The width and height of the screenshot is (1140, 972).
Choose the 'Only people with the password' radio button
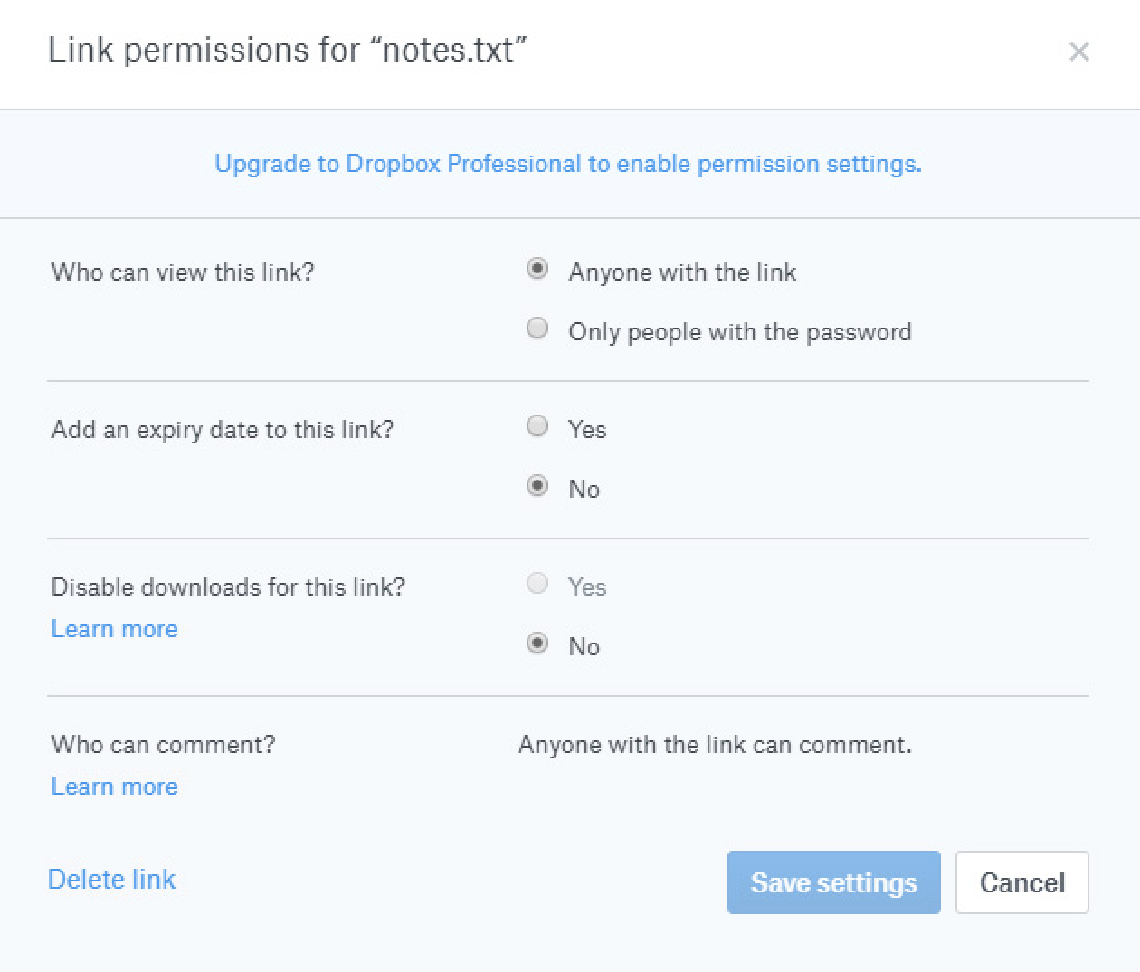click(537, 329)
